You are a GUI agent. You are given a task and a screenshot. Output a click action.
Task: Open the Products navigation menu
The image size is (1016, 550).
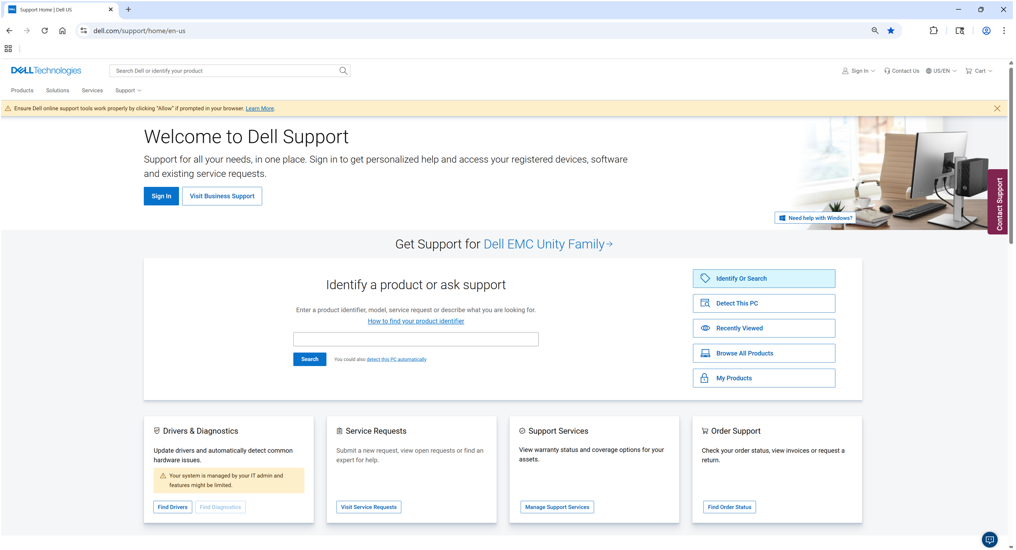click(22, 91)
